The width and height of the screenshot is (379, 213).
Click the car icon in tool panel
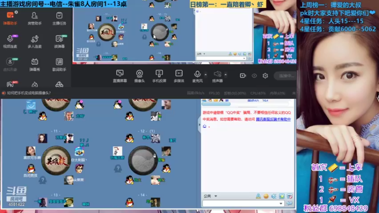tap(59, 84)
